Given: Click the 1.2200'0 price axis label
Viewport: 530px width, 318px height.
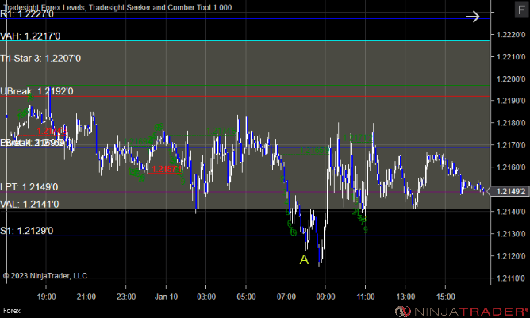Looking at the screenshot, I should tap(511, 79).
